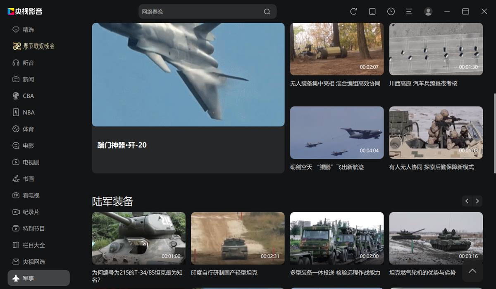Expand the next page of 陆军装备 videos

[x=477, y=201]
